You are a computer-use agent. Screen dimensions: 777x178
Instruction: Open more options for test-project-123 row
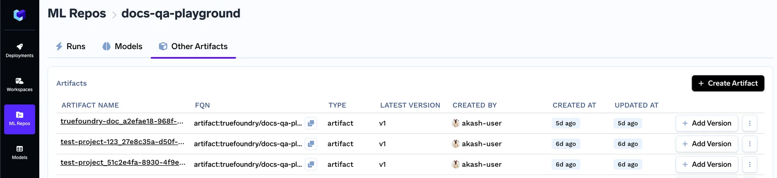click(749, 144)
